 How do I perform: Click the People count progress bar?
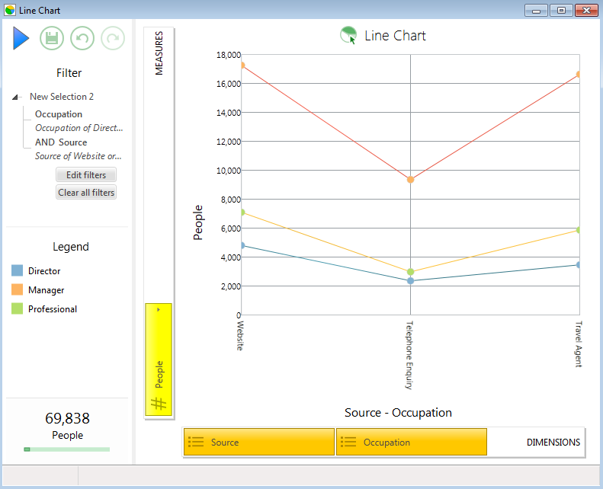pyautogui.click(x=67, y=449)
